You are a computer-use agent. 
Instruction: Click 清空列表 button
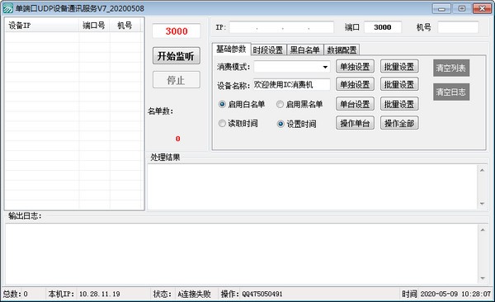coord(451,68)
